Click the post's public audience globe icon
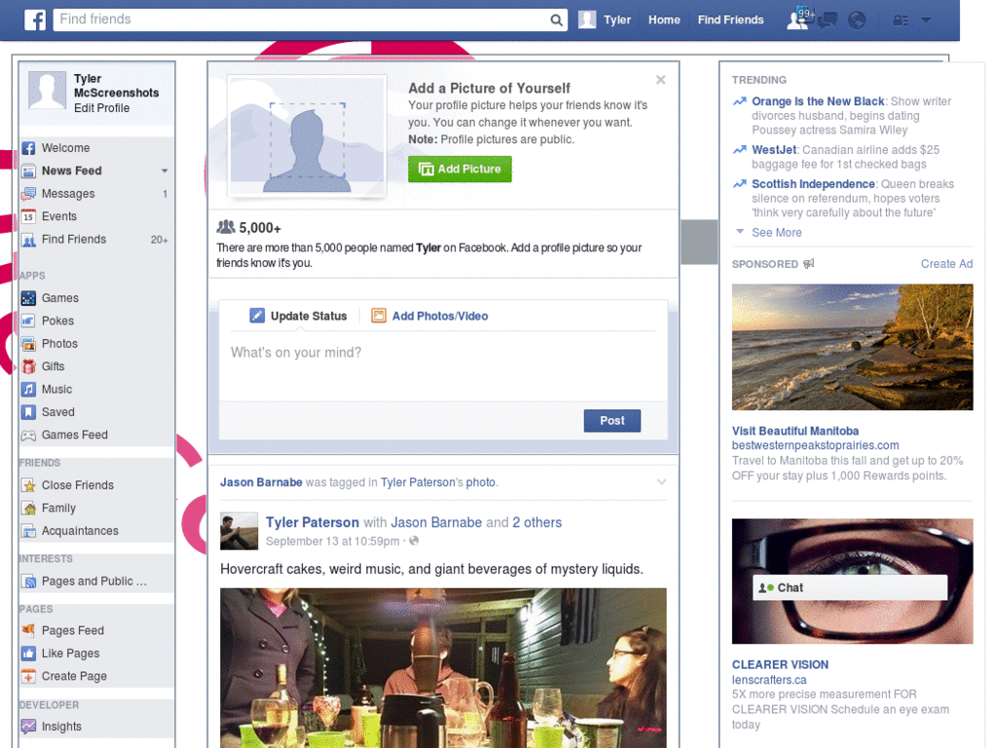This screenshot has width=997, height=748. pyautogui.click(x=414, y=542)
